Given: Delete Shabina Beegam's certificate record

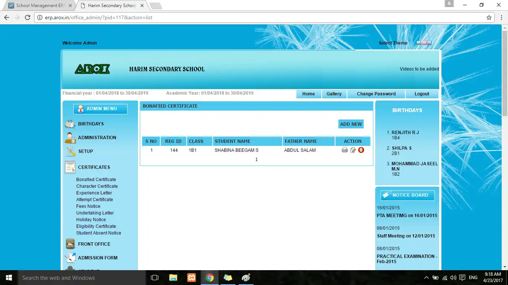Looking at the screenshot, I should pyautogui.click(x=361, y=150).
